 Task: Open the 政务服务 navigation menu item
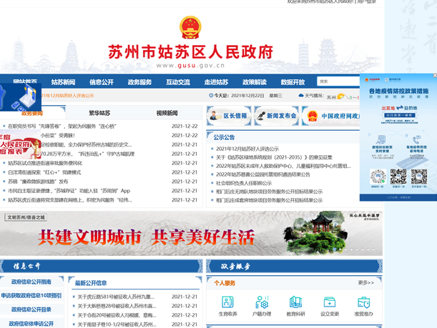click(139, 82)
